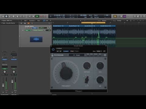Open the Note Pads button
This screenshot has width=146, height=109.
[x=138, y=16]
